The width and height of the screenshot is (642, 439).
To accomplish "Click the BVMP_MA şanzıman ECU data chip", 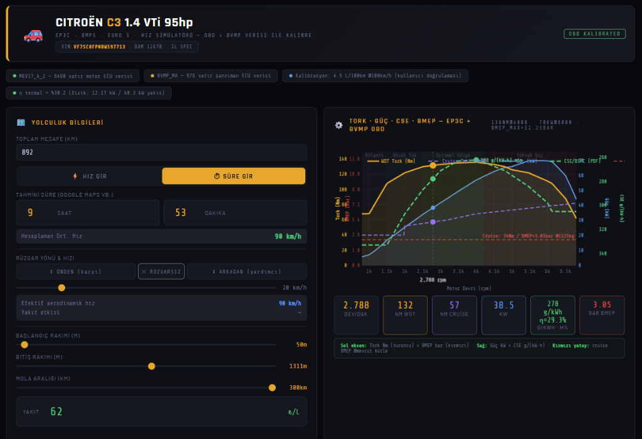I will tap(210, 76).
